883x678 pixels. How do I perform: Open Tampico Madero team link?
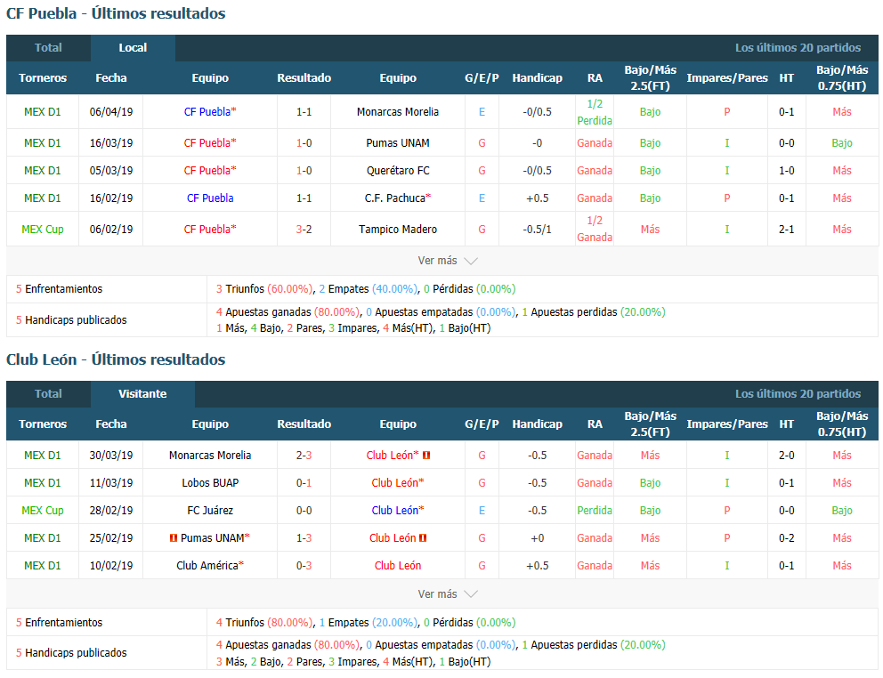(x=398, y=230)
